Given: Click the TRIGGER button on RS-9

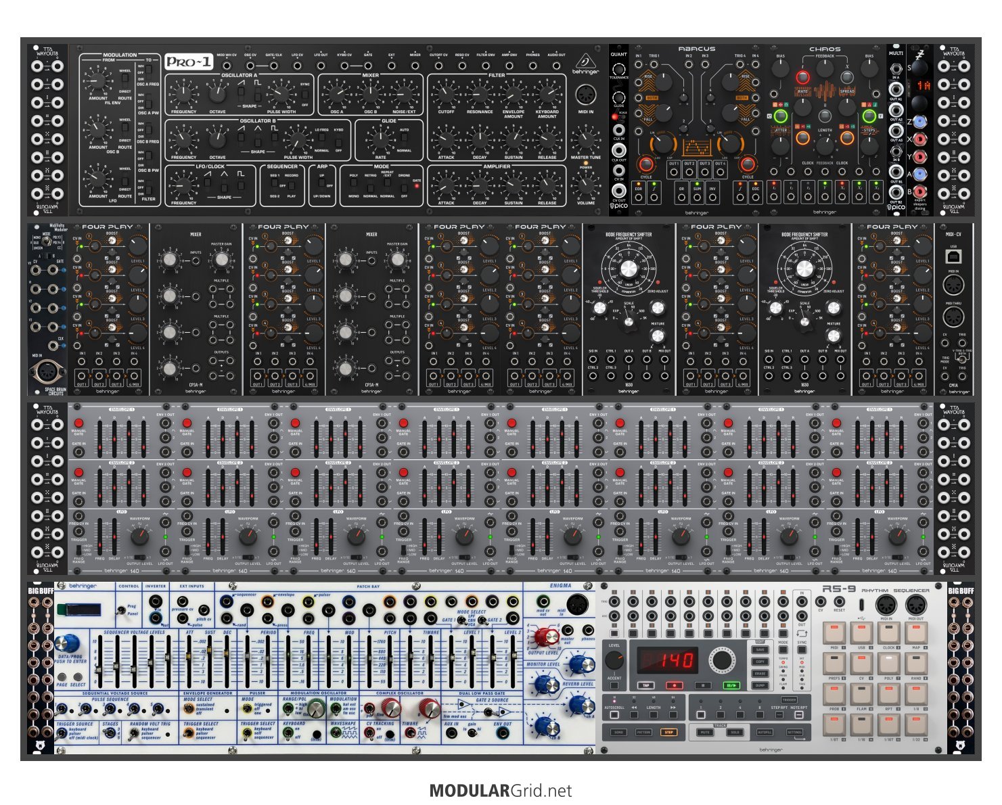Looking at the screenshot, I should tap(789, 699).
